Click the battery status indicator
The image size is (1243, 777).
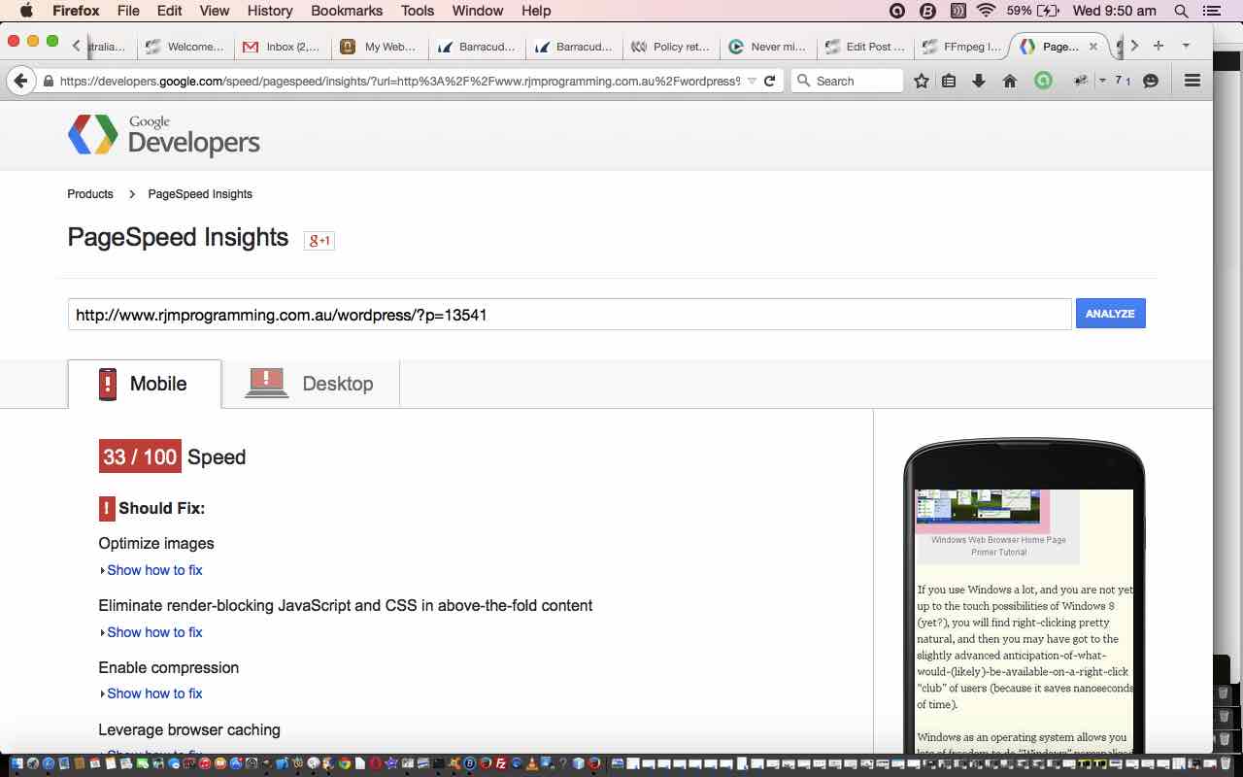point(1034,11)
